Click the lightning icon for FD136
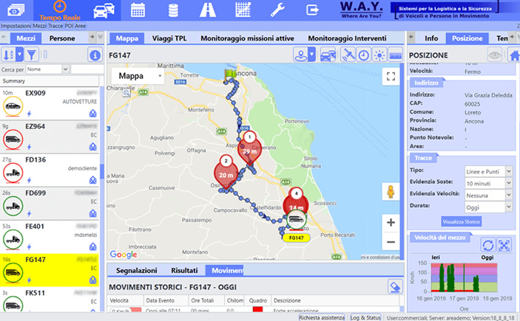This screenshot has width=520, height=321. tap(29, 180)
